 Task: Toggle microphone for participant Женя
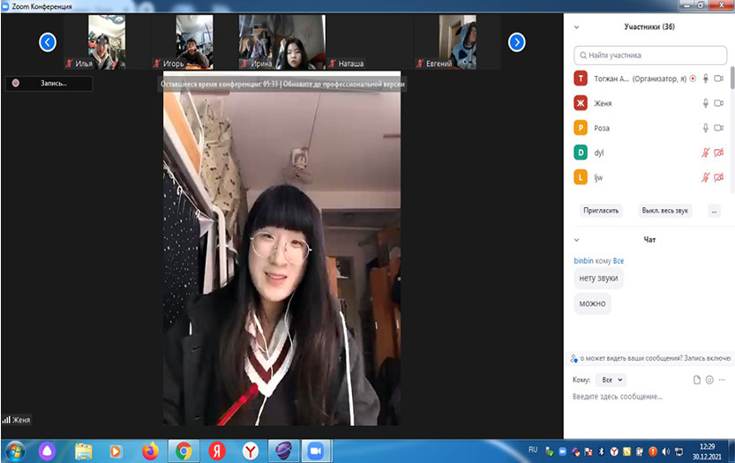(x=705, y=103)
